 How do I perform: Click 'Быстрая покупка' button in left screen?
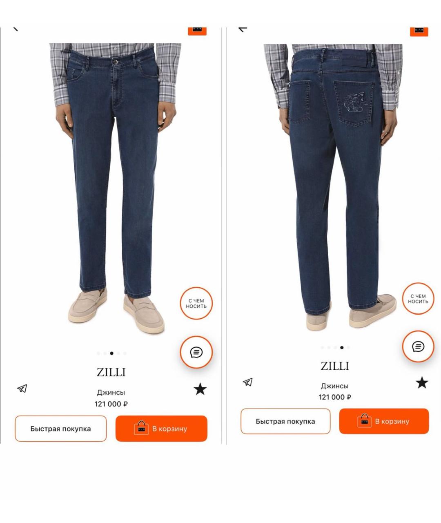click(x=61, y=429)
